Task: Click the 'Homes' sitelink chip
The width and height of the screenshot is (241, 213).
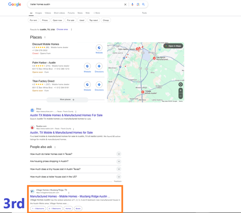Action: tap(68, 209)
